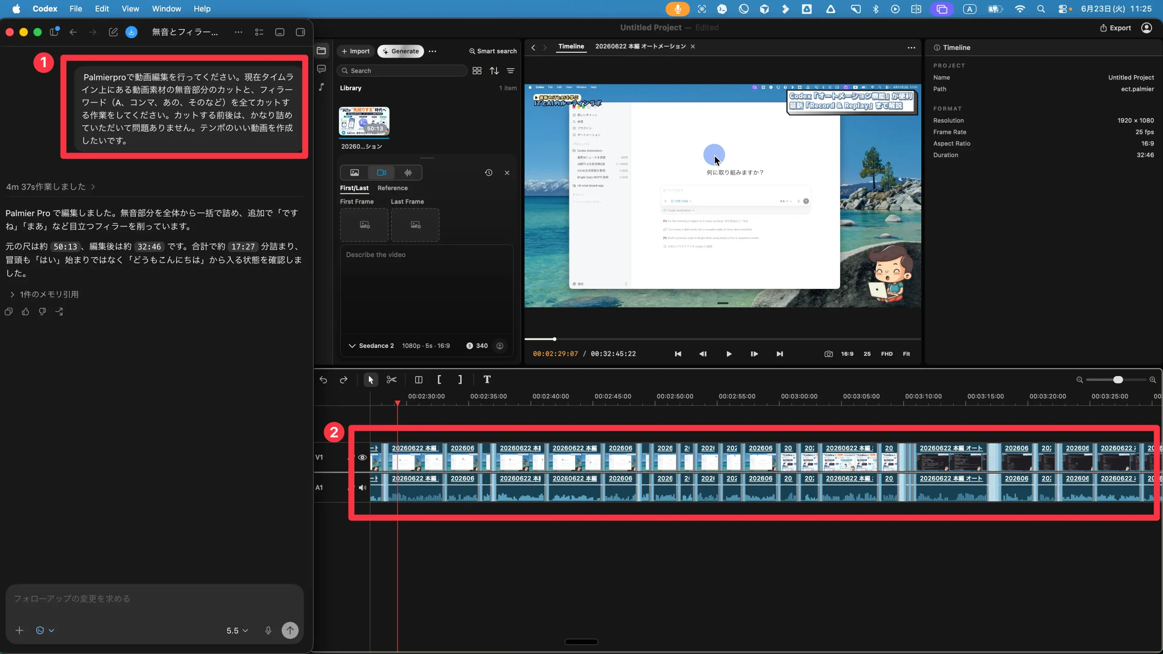Zoom in the timeline with magnifier
Viewport: 1163px width, 654px height.
(x=1153, y=380)
